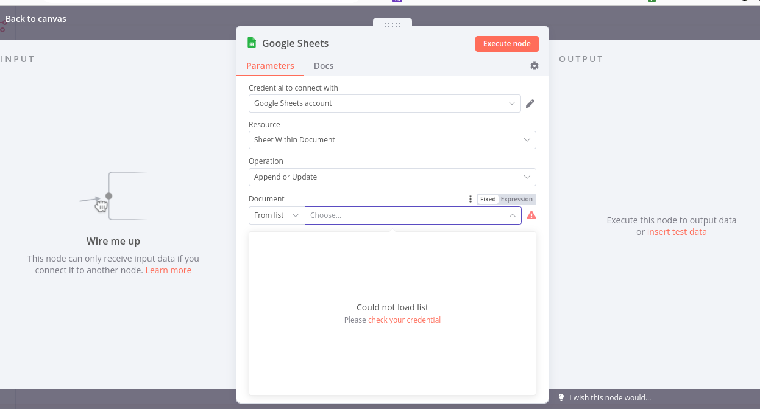Select the Parameters tab
Screen dimensions: 760x409
270,66
